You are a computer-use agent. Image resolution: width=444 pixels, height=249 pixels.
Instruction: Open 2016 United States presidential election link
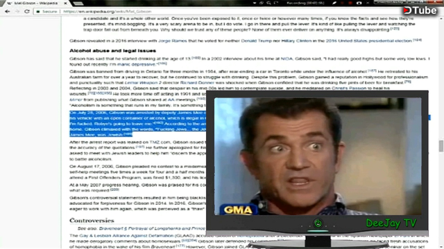[368, 41]
